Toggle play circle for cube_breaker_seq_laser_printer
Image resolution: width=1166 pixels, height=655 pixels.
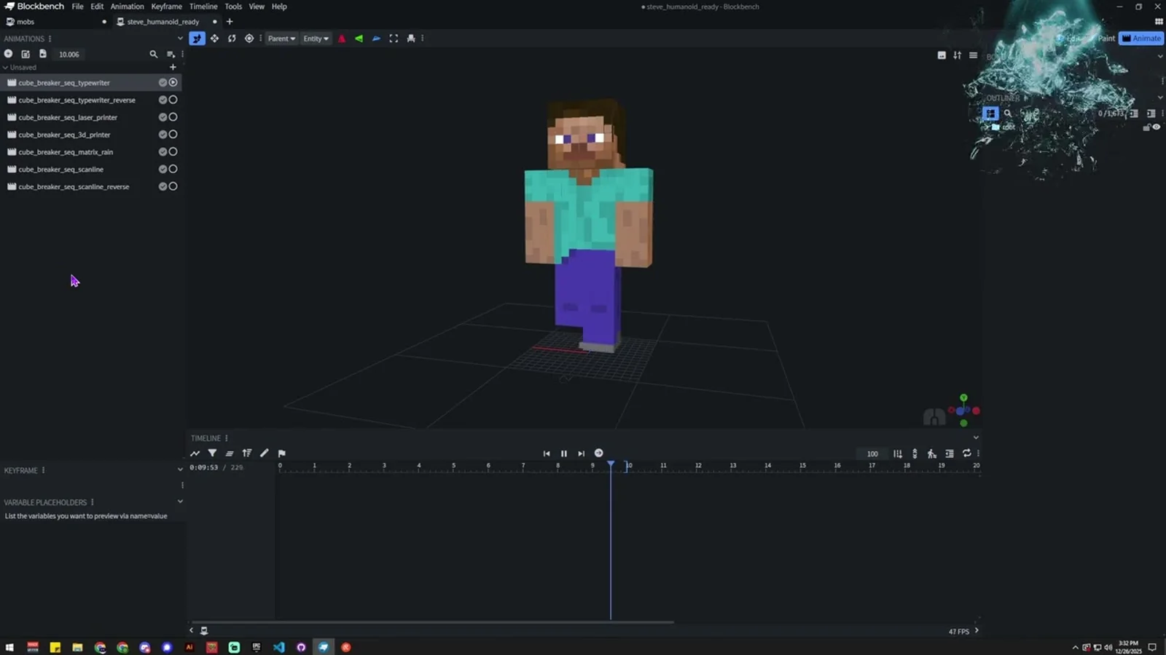tap(173, 117)
